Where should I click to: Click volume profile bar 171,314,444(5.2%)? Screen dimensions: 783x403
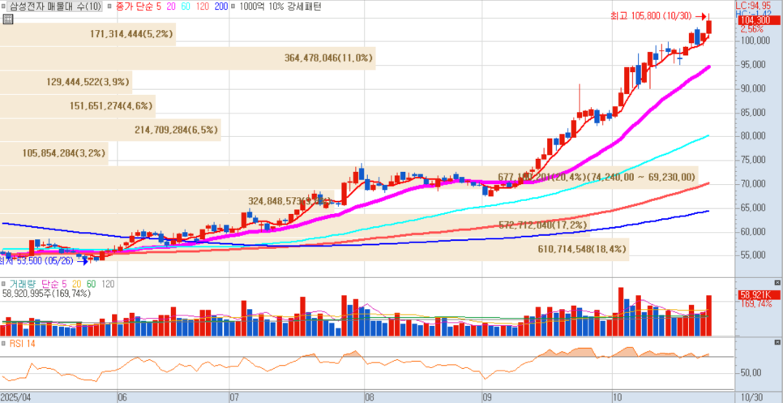(88, 34)
